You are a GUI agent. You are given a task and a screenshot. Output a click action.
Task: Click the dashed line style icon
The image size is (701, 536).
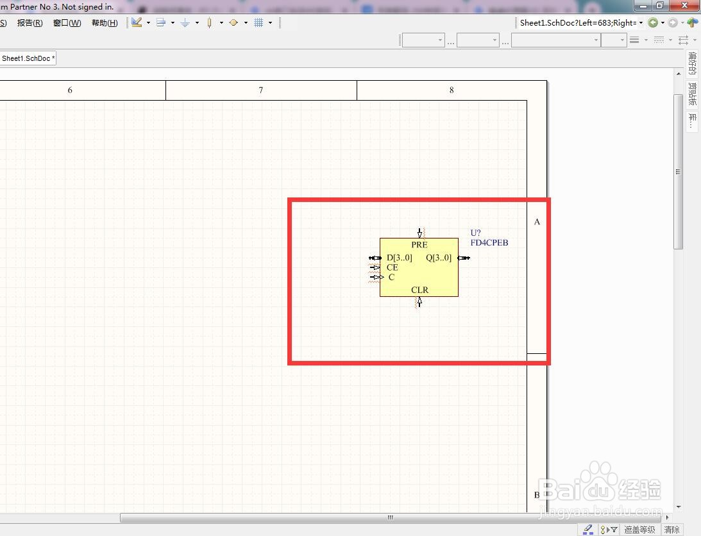(659, 40)
